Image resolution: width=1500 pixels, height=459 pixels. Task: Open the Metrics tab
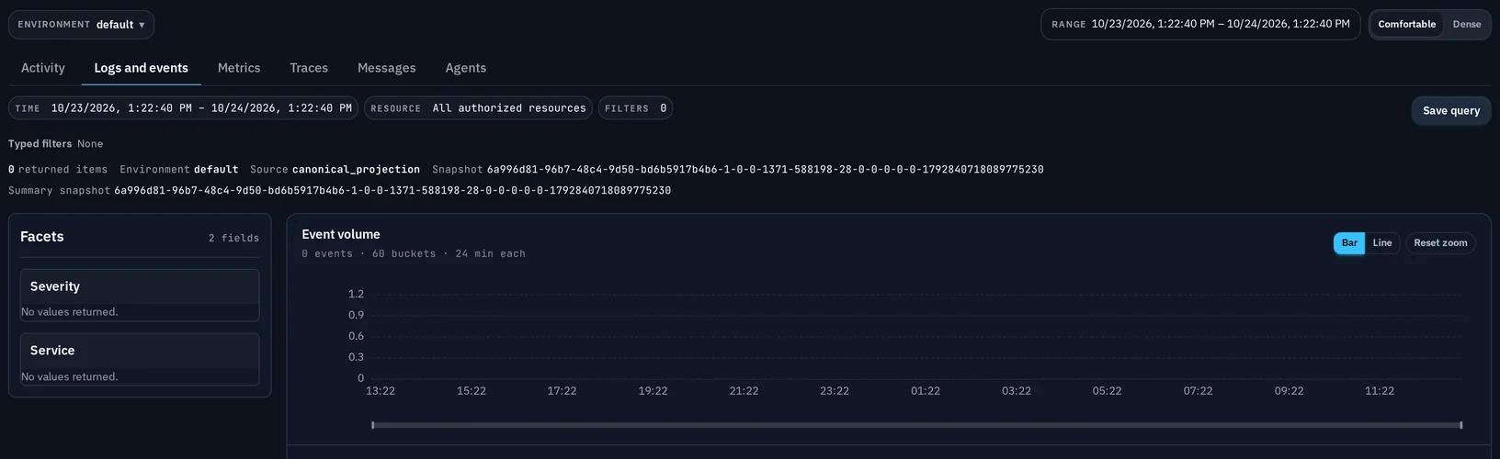tap(239, 68)
